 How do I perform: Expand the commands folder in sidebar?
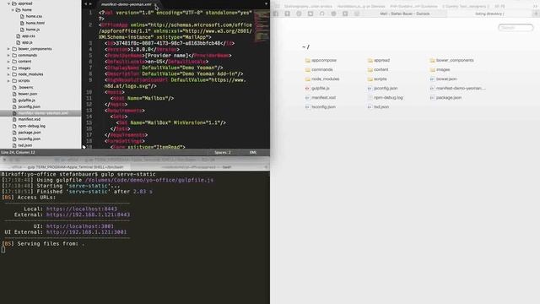(x=8, y=56)
